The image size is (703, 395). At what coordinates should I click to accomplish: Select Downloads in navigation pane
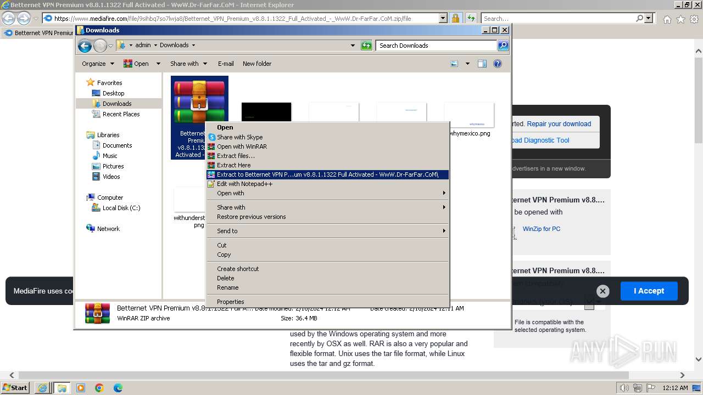[x=117, y=104]
